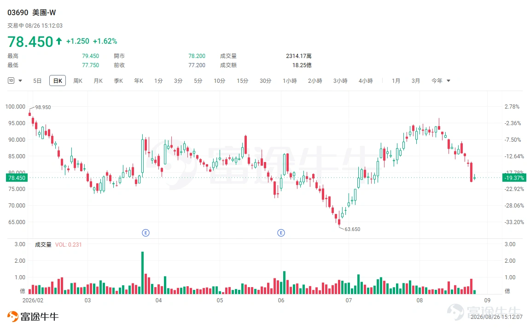Click the green -19.37% axis label
The width and height of the screenshot is (530, 329).
click(x=514, y=178)
